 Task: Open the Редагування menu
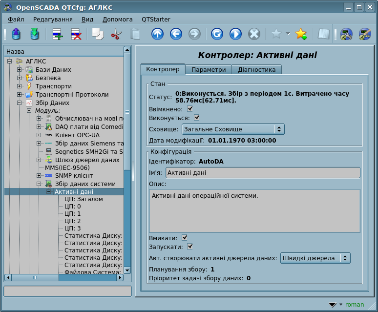[53, 20]
